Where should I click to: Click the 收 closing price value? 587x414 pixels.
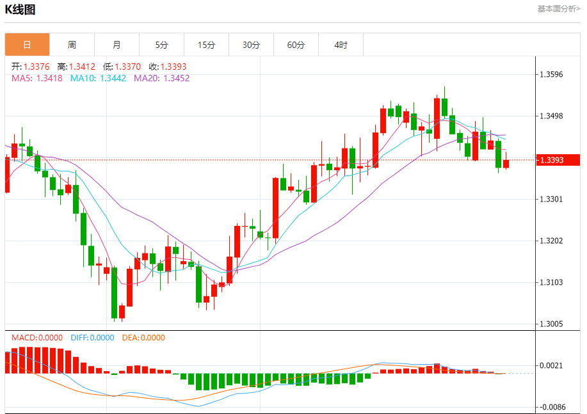tap(167, 67)
